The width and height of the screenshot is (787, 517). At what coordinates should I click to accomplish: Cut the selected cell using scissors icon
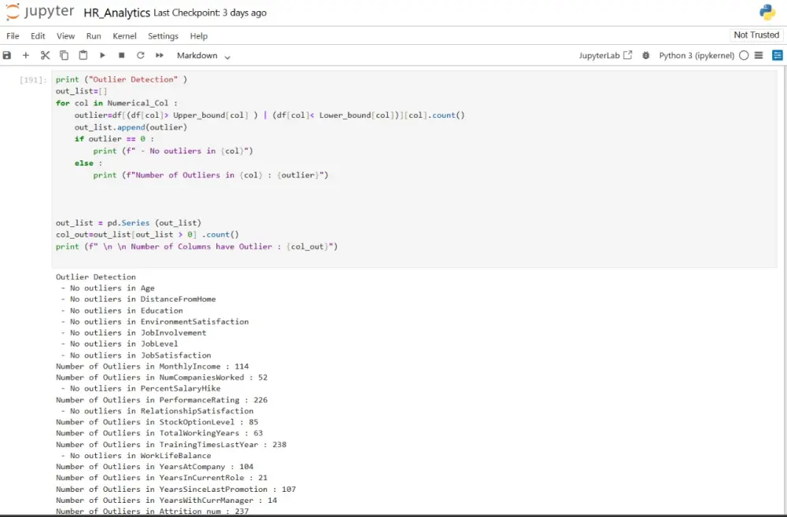click(x=45, y=55)
